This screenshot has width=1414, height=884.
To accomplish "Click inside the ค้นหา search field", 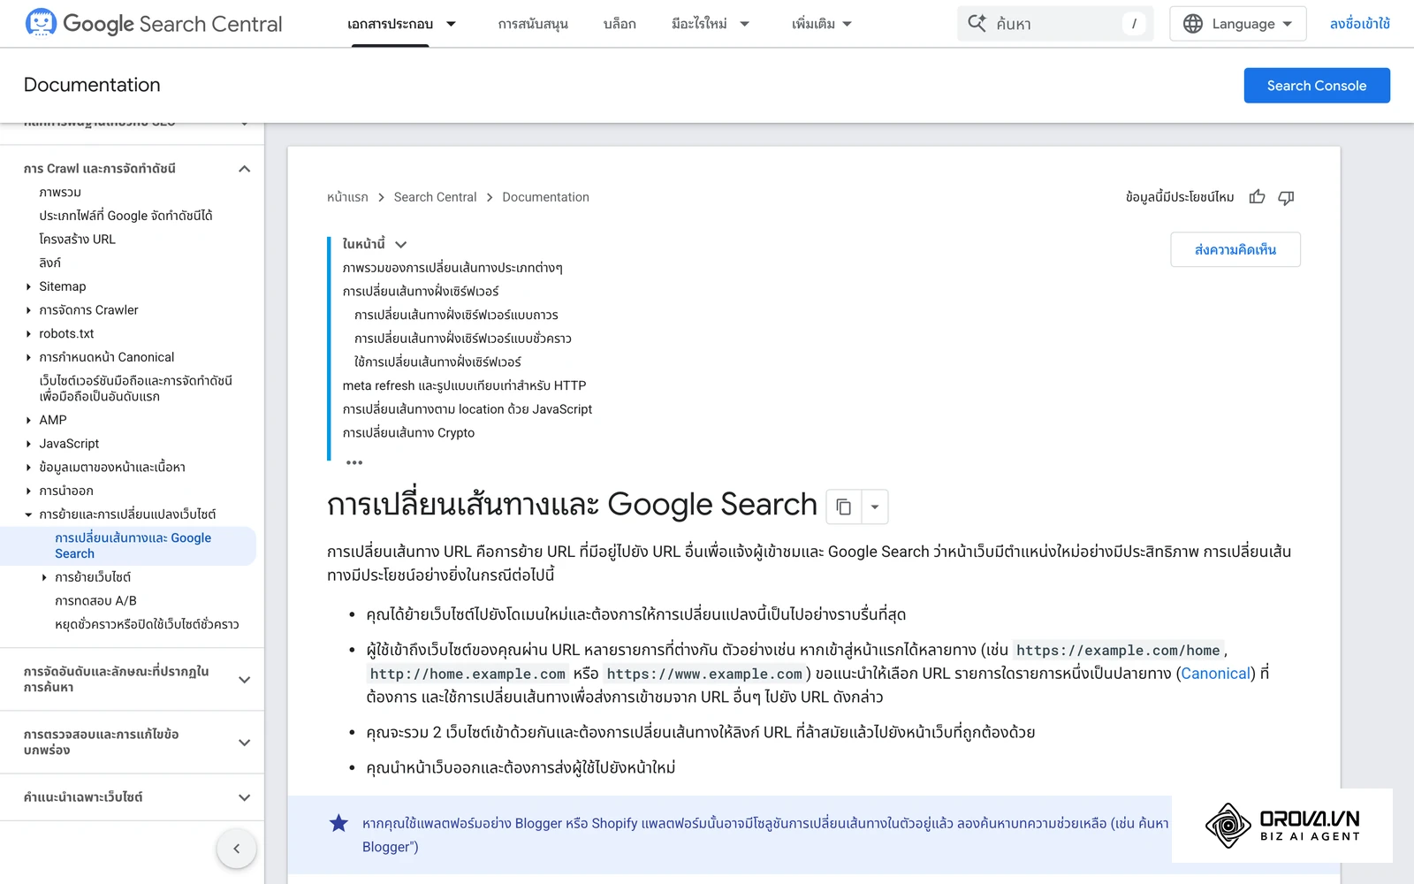I will coord(1055,24).
